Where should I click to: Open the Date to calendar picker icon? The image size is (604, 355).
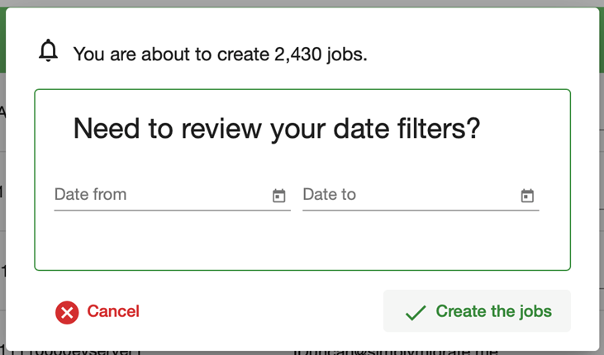pyautogui.click(x=527, y=196)
